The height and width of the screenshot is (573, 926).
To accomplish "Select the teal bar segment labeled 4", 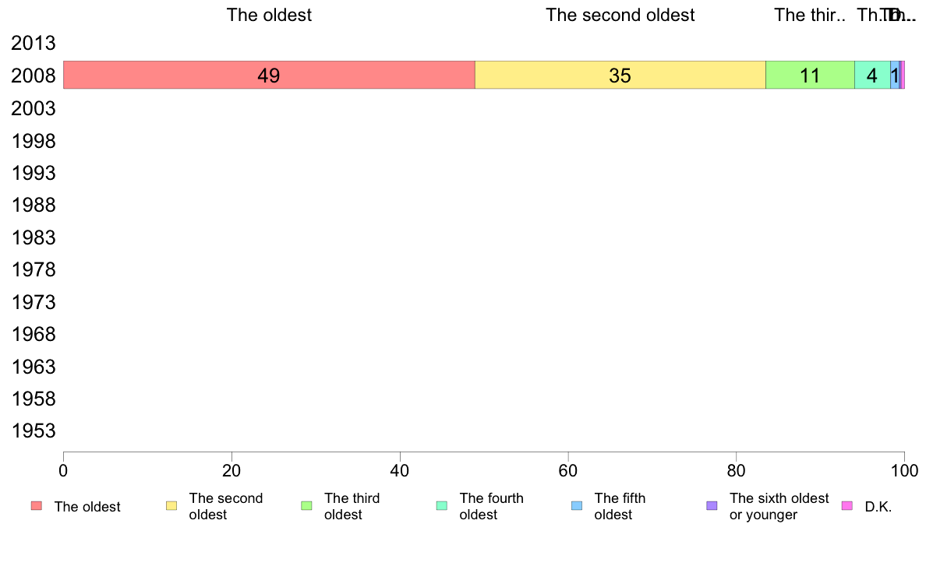I will click(x=872, y=75).
